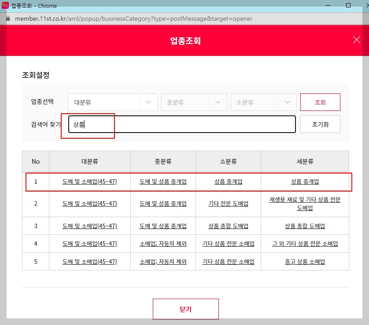Focus the 검색어 찾기 input field
The image size is (369, 325).
coord(182,124)
